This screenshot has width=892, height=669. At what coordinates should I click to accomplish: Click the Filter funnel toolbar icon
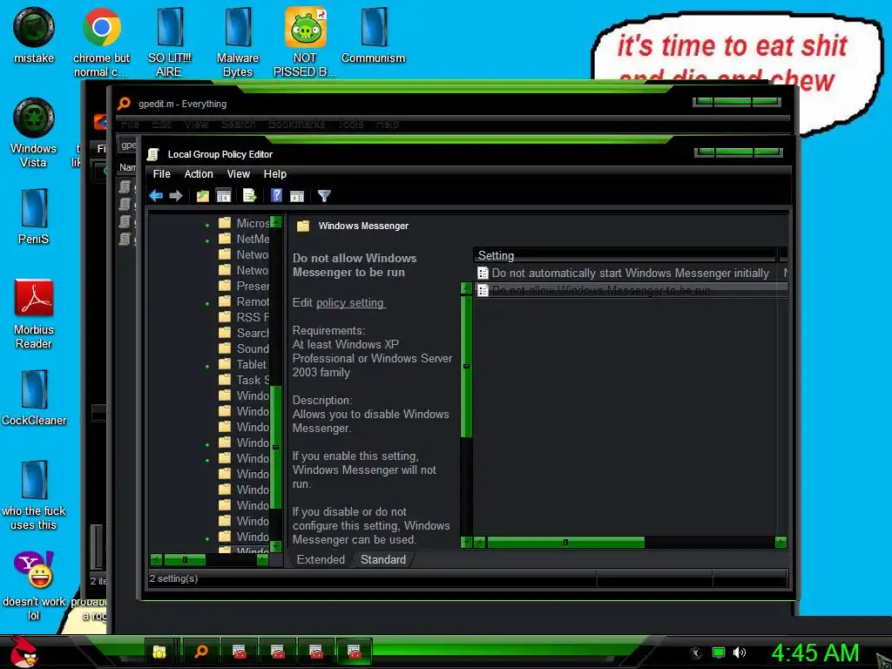324,196
